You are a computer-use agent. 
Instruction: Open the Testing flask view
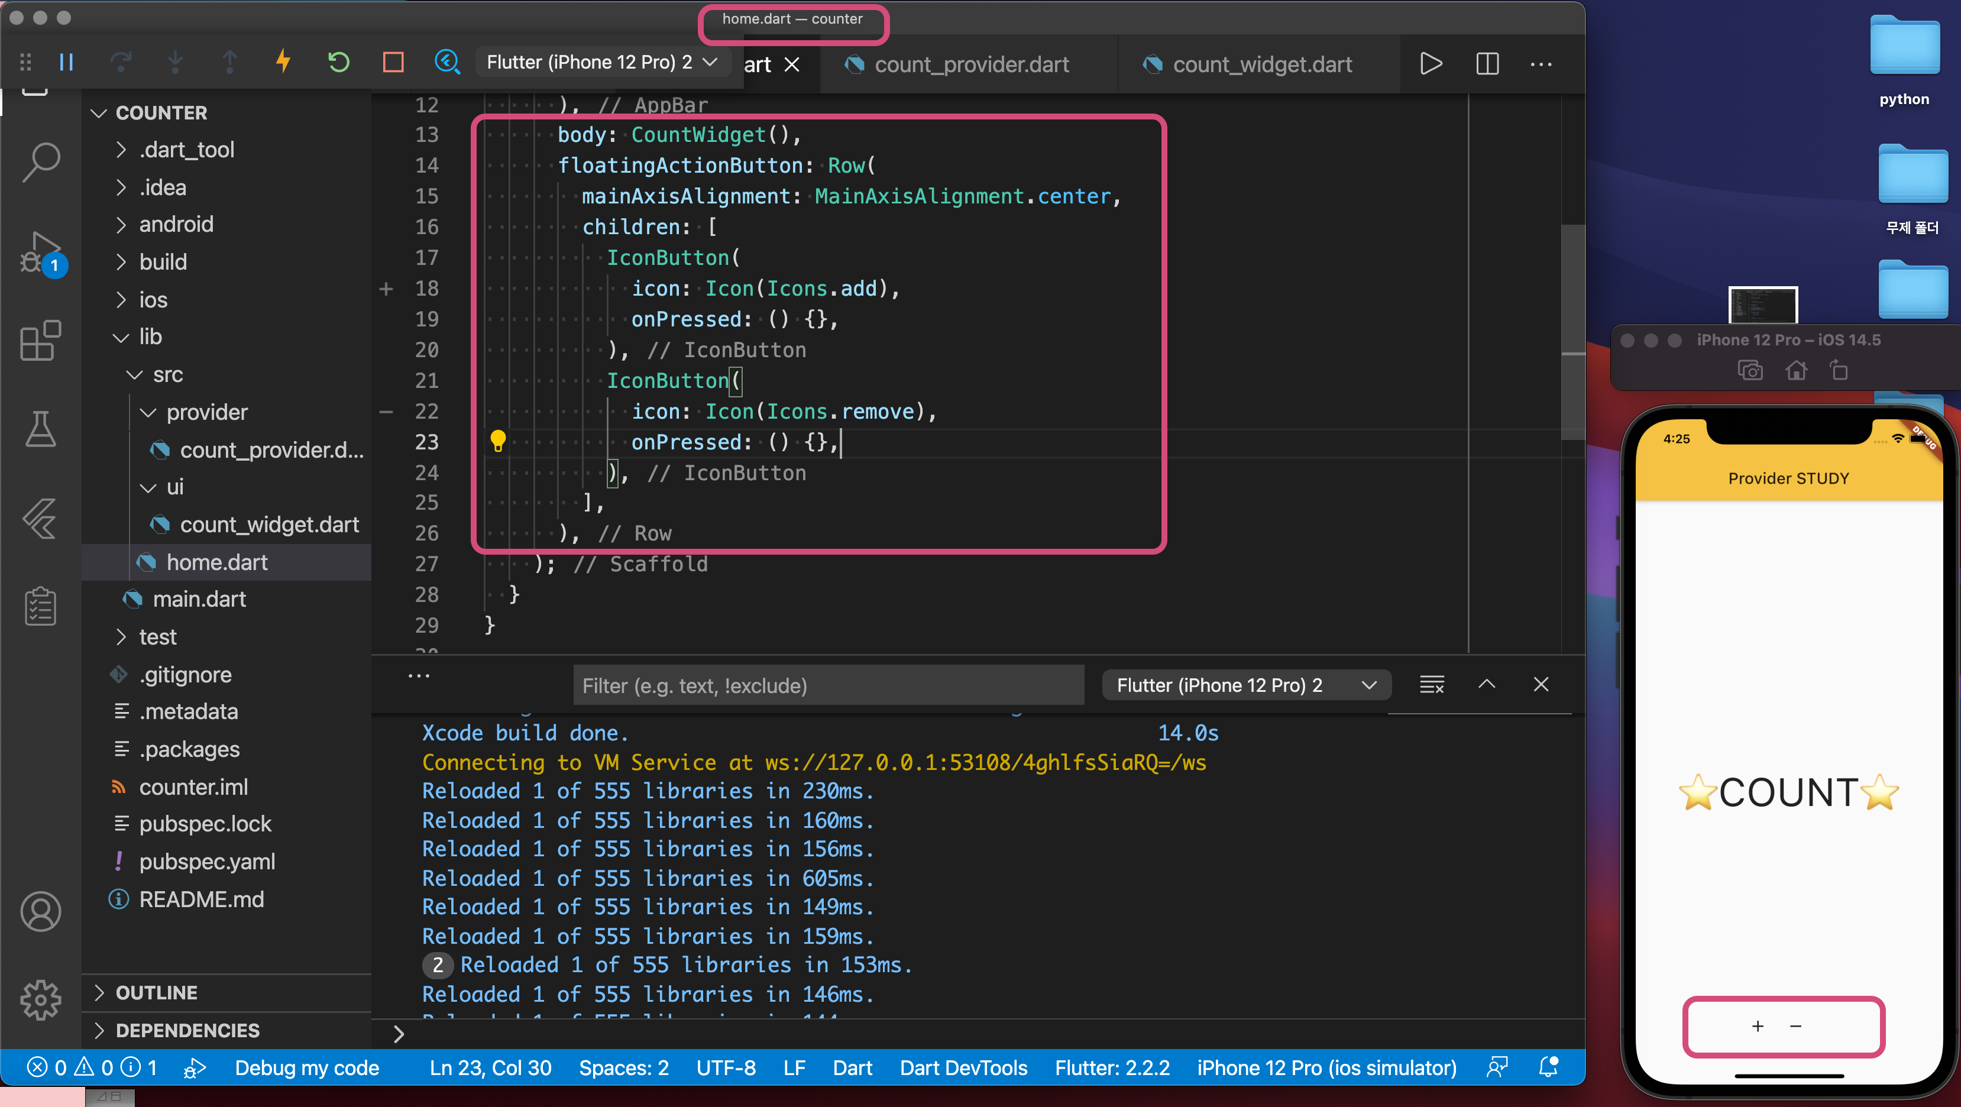40,429
